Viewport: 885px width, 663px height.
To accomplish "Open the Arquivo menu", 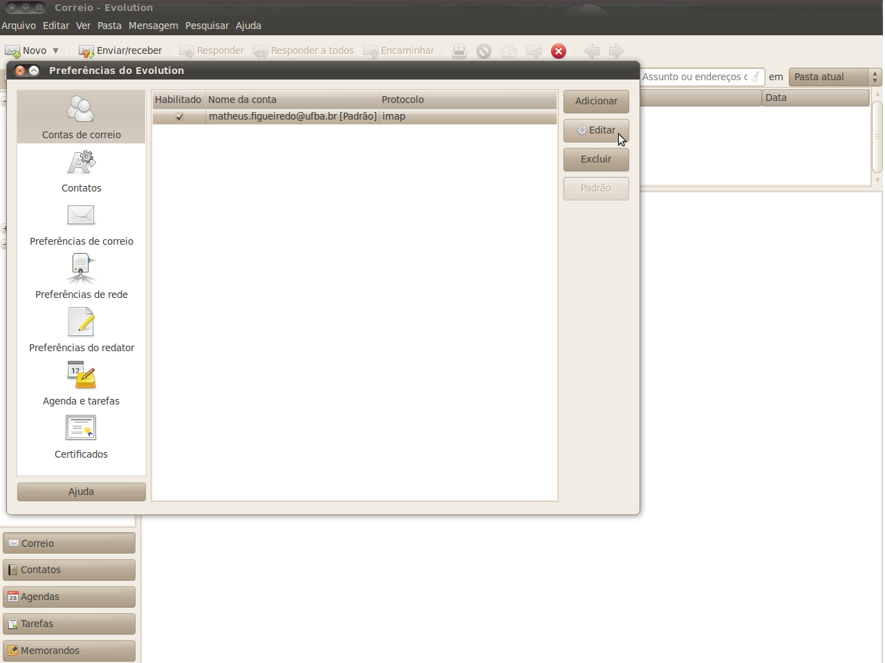I will 19,26.
